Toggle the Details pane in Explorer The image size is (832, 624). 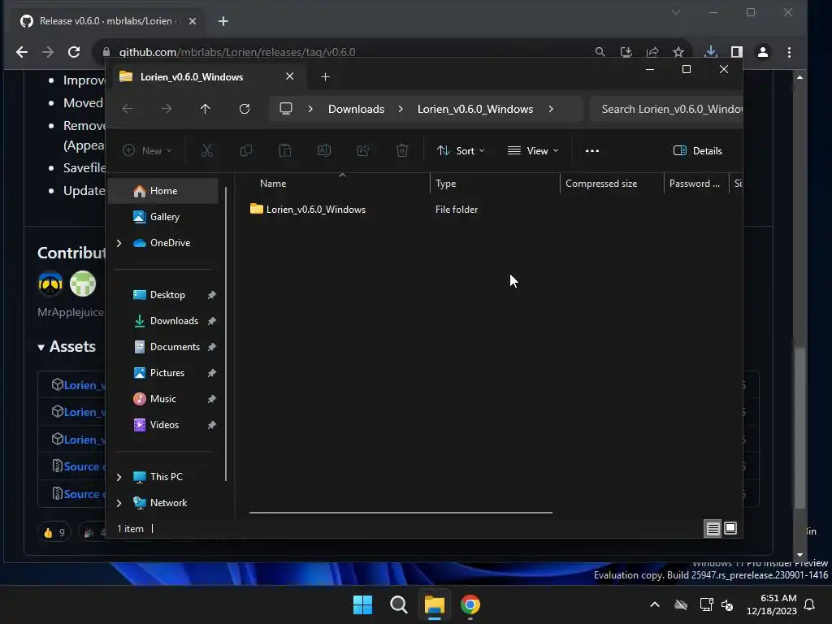697,150
